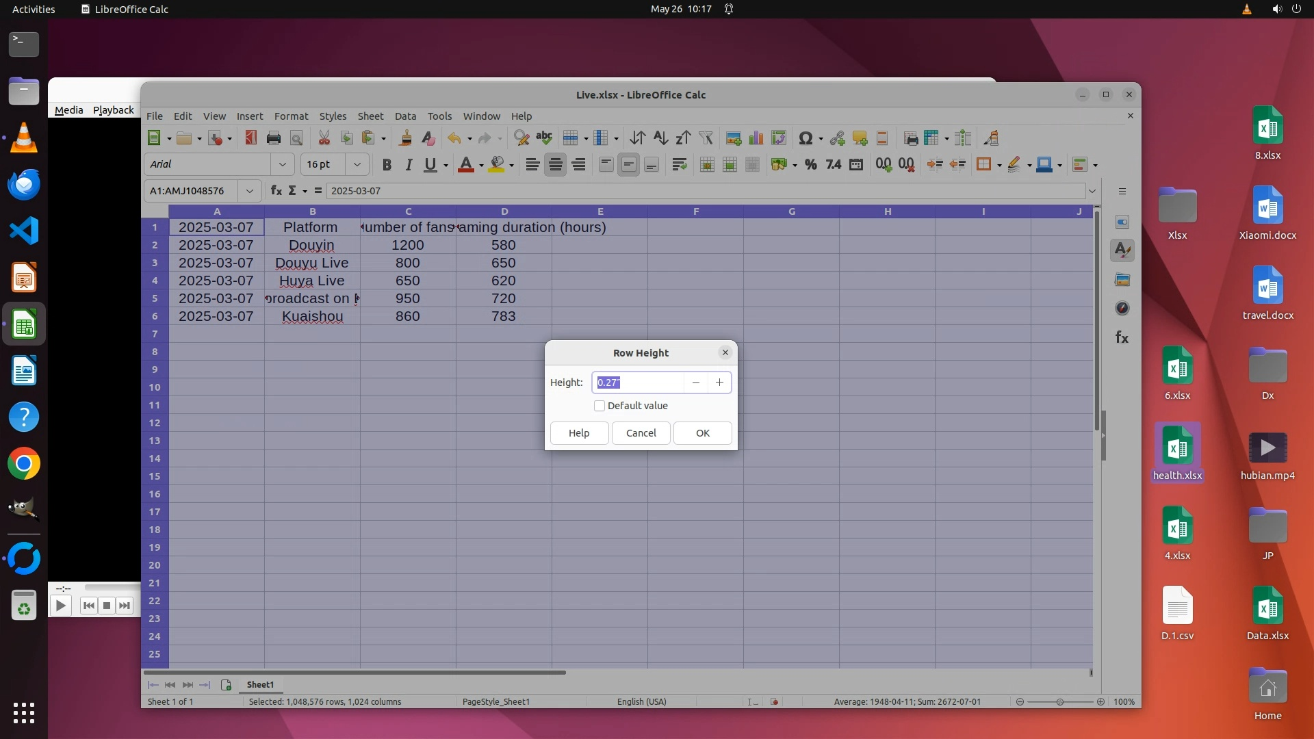Click the Clone Formatting paintbrush icon
This screenshot has height=739, width=1314.
(405, 138)
